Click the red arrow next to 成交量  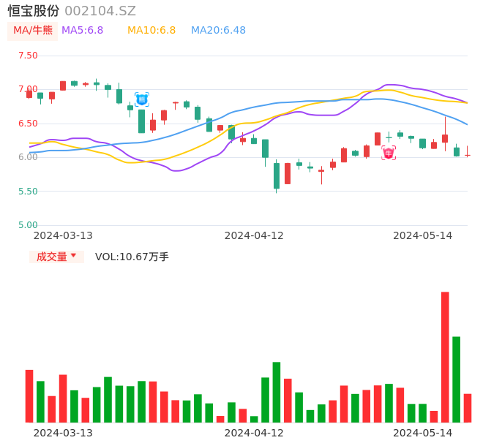[x=73, y=256]
